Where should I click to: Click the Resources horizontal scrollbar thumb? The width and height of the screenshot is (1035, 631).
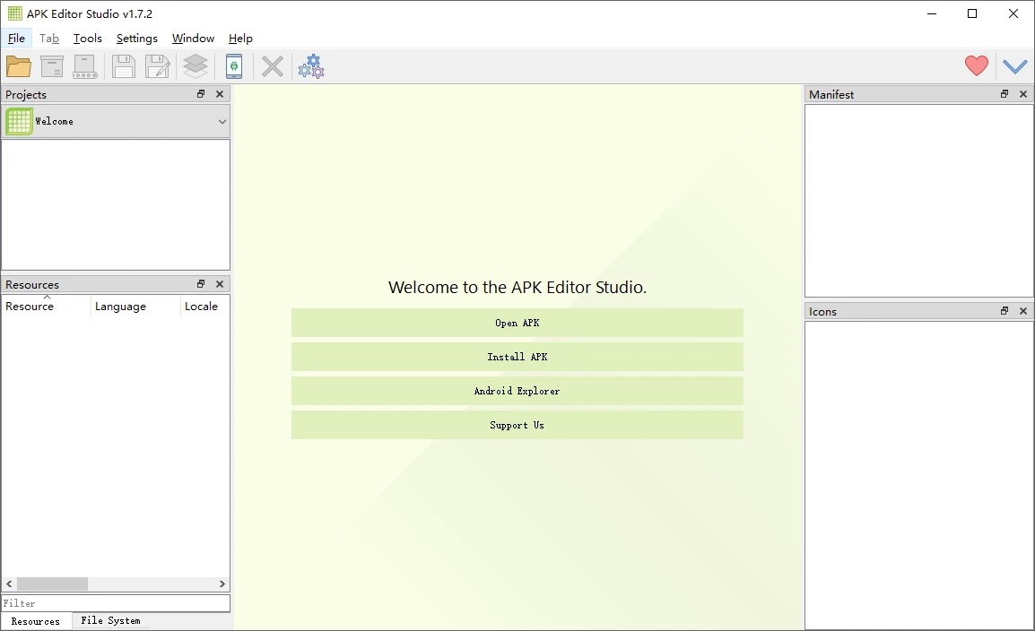pos(52,583)
